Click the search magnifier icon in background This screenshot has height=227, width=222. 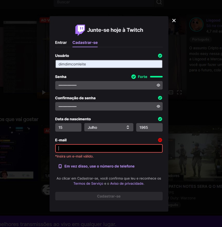(x=159, y=2)
